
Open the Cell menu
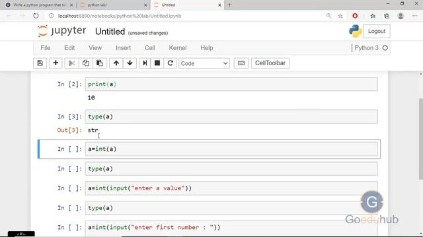pos(150,48)
